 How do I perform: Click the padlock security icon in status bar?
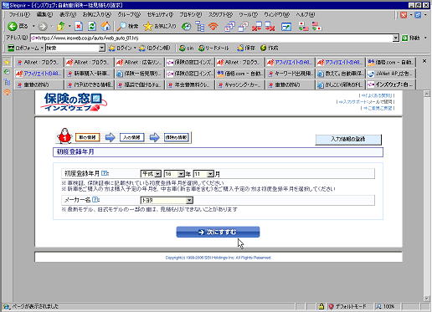point(321,306)
